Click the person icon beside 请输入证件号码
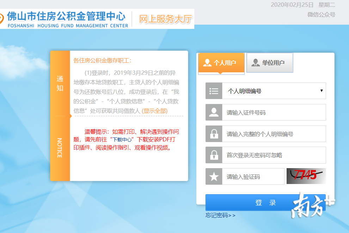 click(x=214, y=112)
